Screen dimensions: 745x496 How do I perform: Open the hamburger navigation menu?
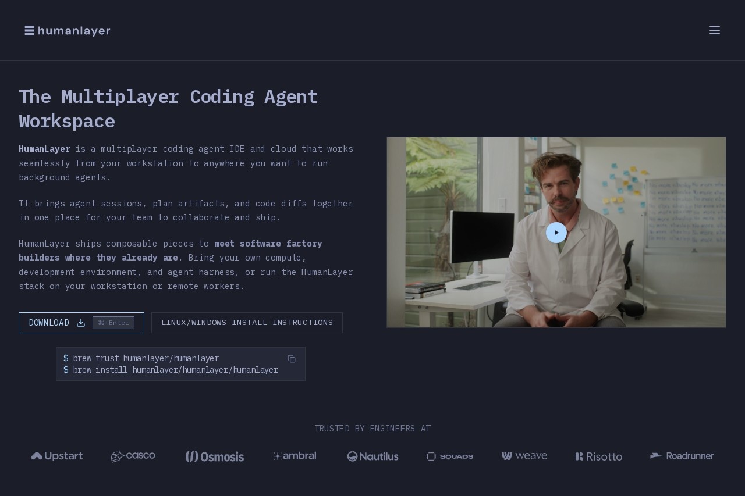point(715,30)
